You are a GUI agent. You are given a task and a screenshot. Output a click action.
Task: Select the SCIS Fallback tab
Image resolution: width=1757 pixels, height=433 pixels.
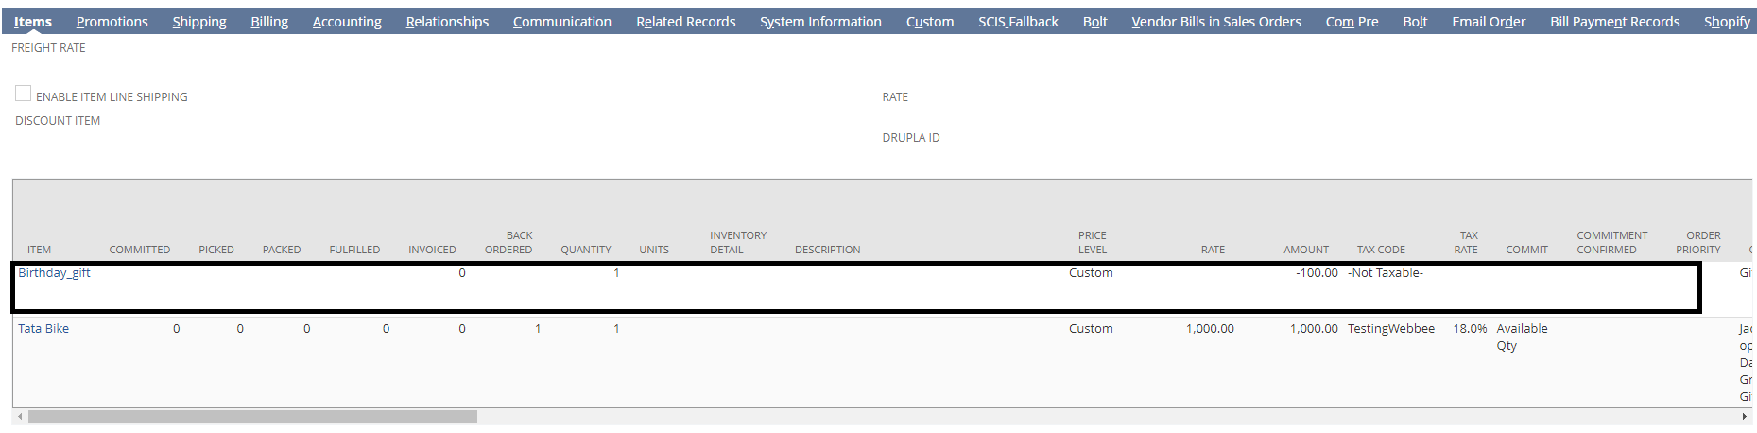[1018, 22]
